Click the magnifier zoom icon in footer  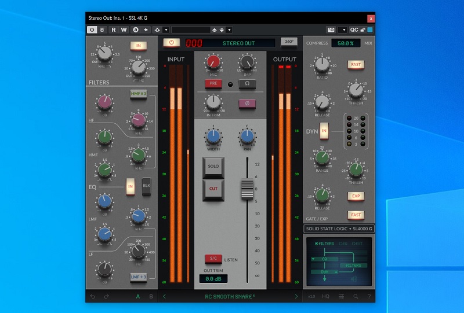pos(356,296)
